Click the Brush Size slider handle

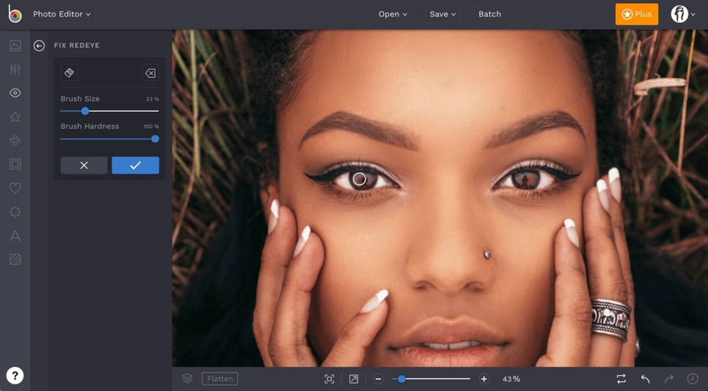[x=85, y=111]
